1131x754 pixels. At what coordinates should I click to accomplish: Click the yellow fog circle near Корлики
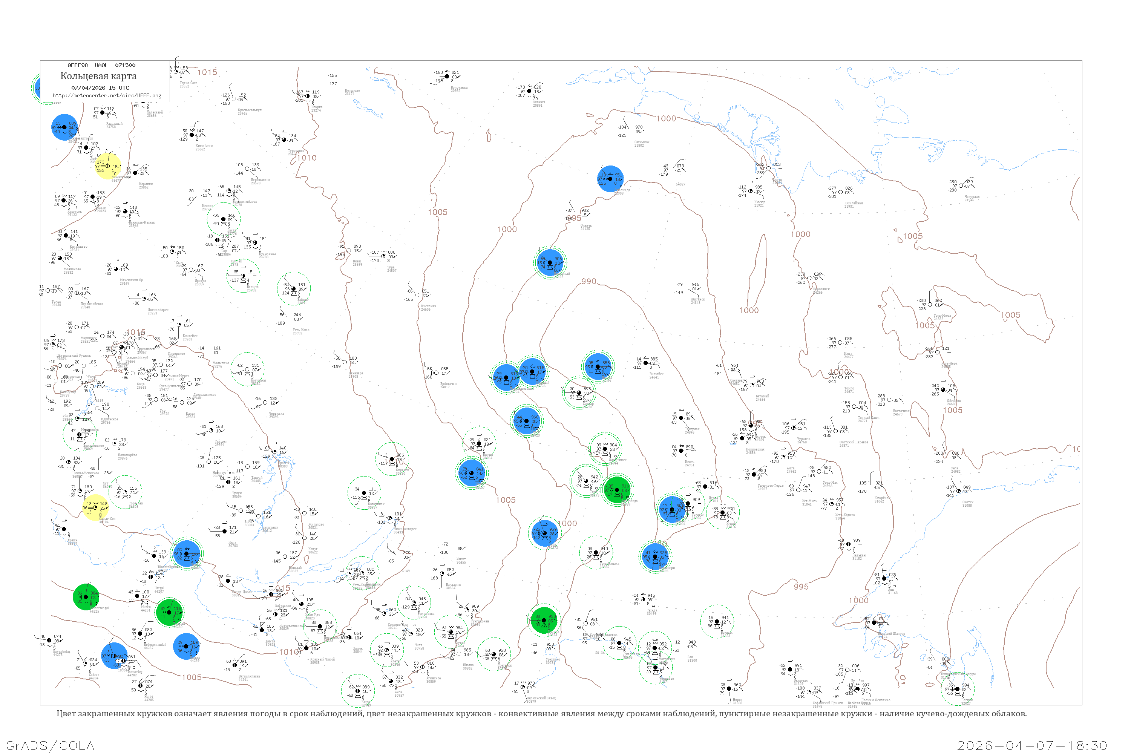(x=107, y=166)
